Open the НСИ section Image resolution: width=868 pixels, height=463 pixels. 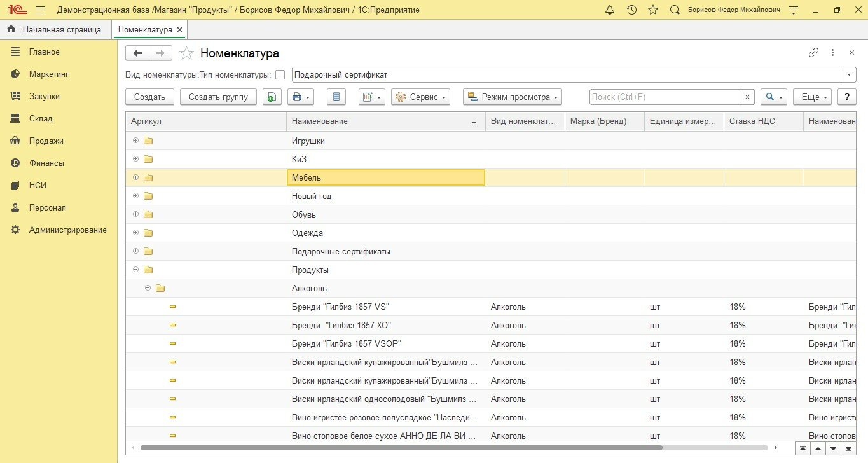coord(38,185)
